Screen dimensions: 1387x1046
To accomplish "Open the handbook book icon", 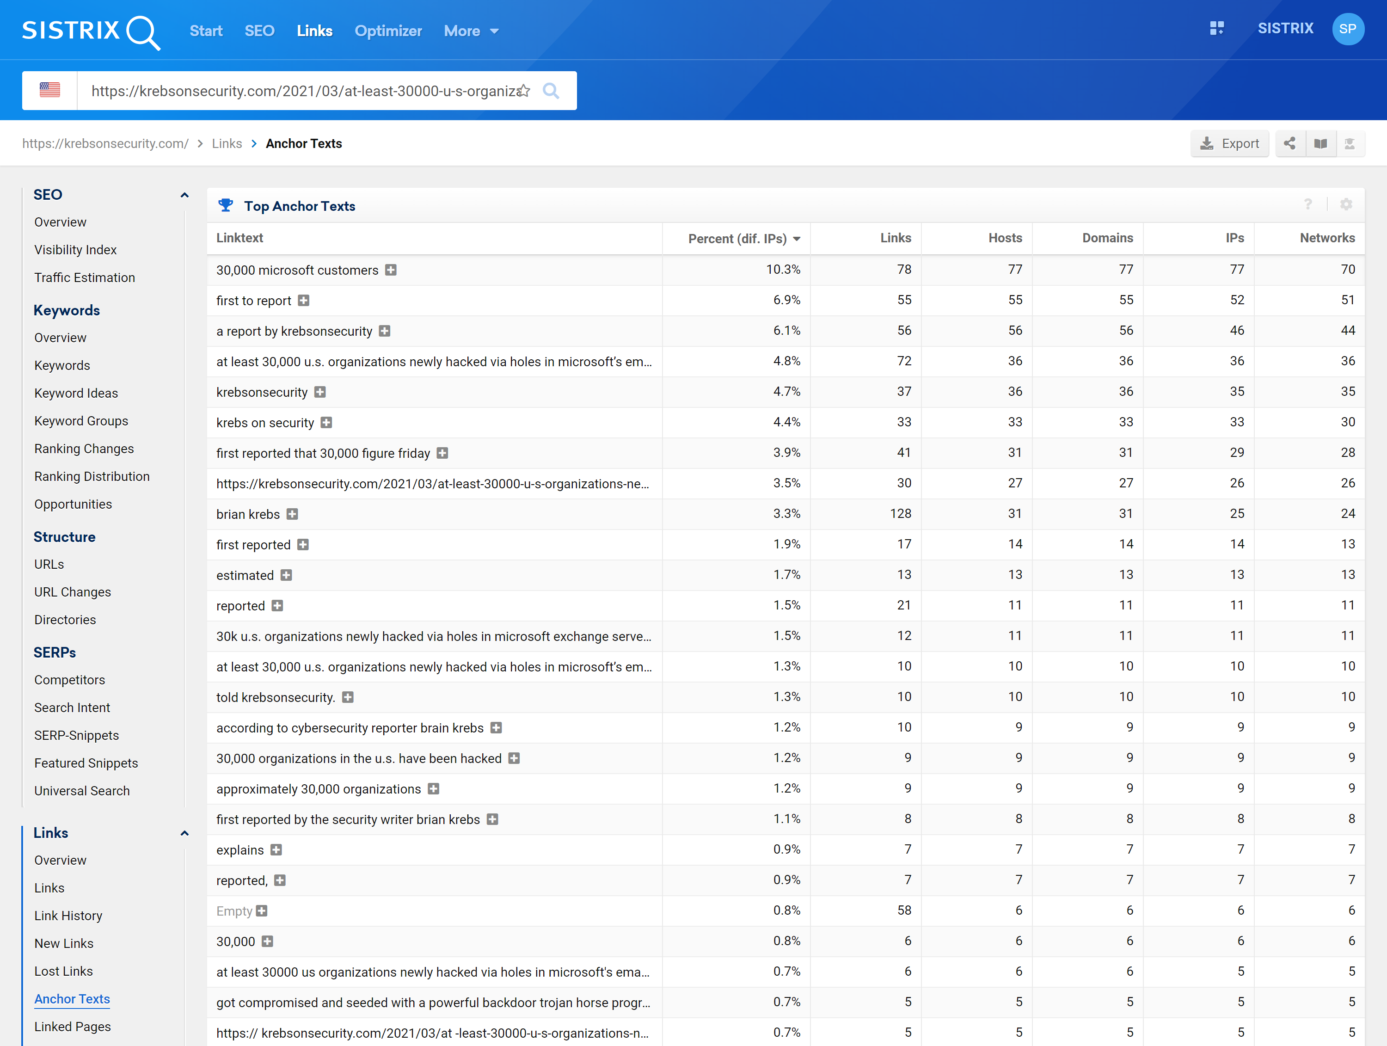I will [x=1320, y=144].
